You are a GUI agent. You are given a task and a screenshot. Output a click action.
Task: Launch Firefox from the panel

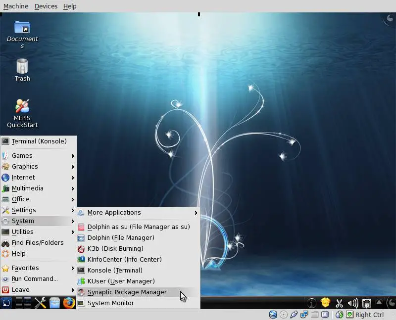tap(69, 303)
